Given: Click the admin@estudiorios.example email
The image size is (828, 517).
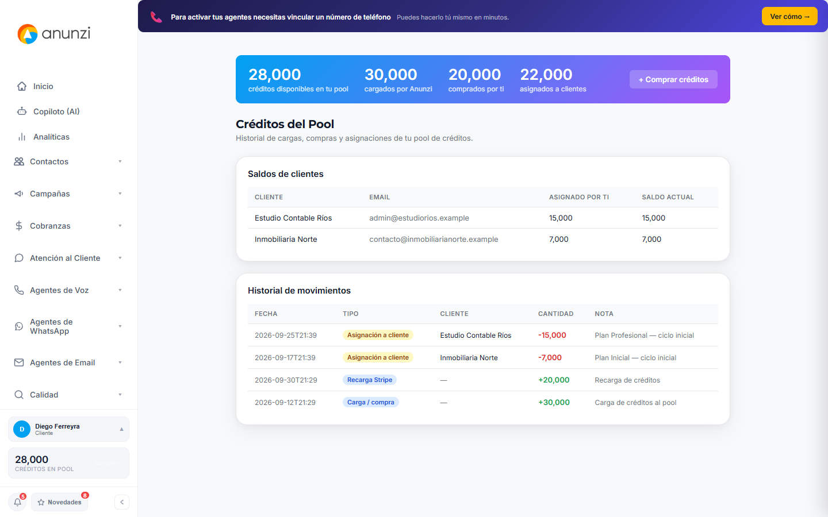Looking at the screenshot, I should [419, 218].
